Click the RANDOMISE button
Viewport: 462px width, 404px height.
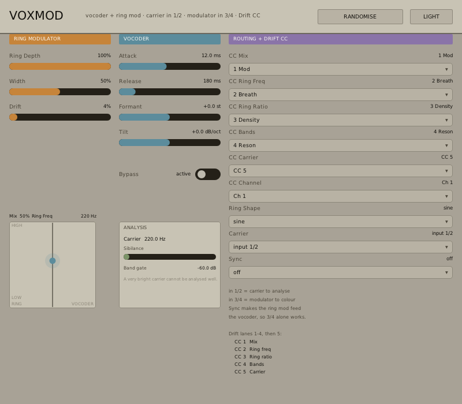point(360,17)
